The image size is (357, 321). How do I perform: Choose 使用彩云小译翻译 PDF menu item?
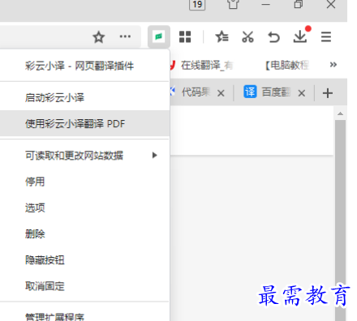84,123
